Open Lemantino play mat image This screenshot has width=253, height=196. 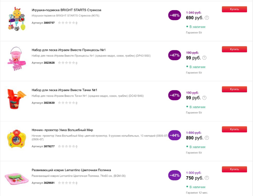(16, 178)
